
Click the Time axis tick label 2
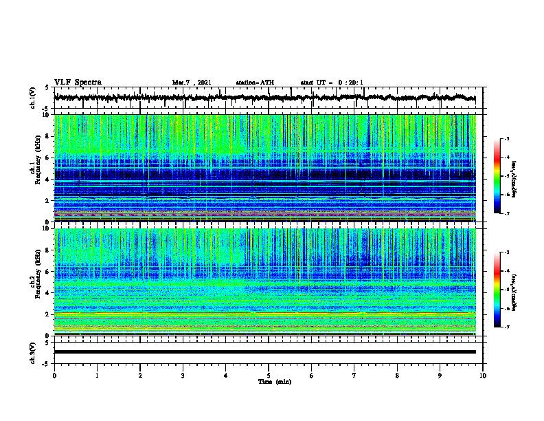click(x=140, y=376)
